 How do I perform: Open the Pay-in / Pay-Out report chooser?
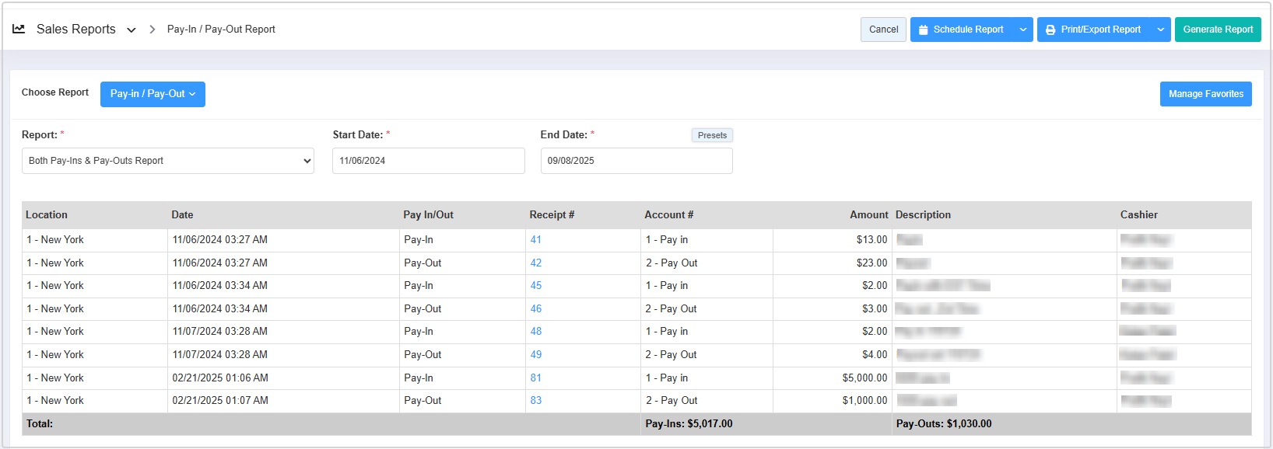click(x=153, y=94)
